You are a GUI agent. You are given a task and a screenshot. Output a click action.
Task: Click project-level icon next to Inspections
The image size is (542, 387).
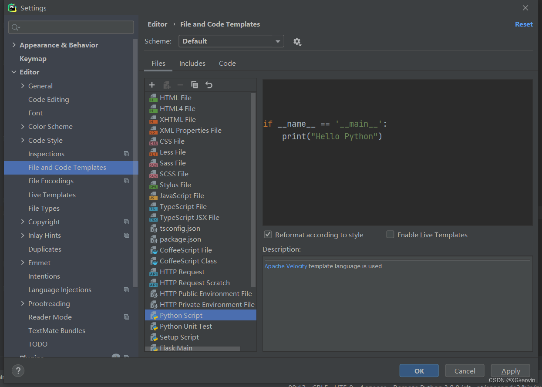pos(126,154)
